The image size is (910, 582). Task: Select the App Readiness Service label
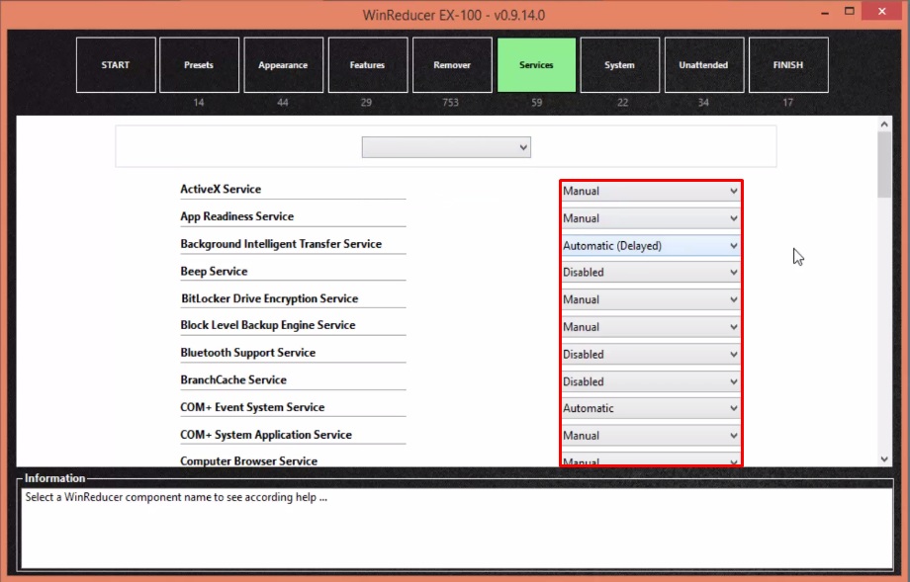pos(236,216)
